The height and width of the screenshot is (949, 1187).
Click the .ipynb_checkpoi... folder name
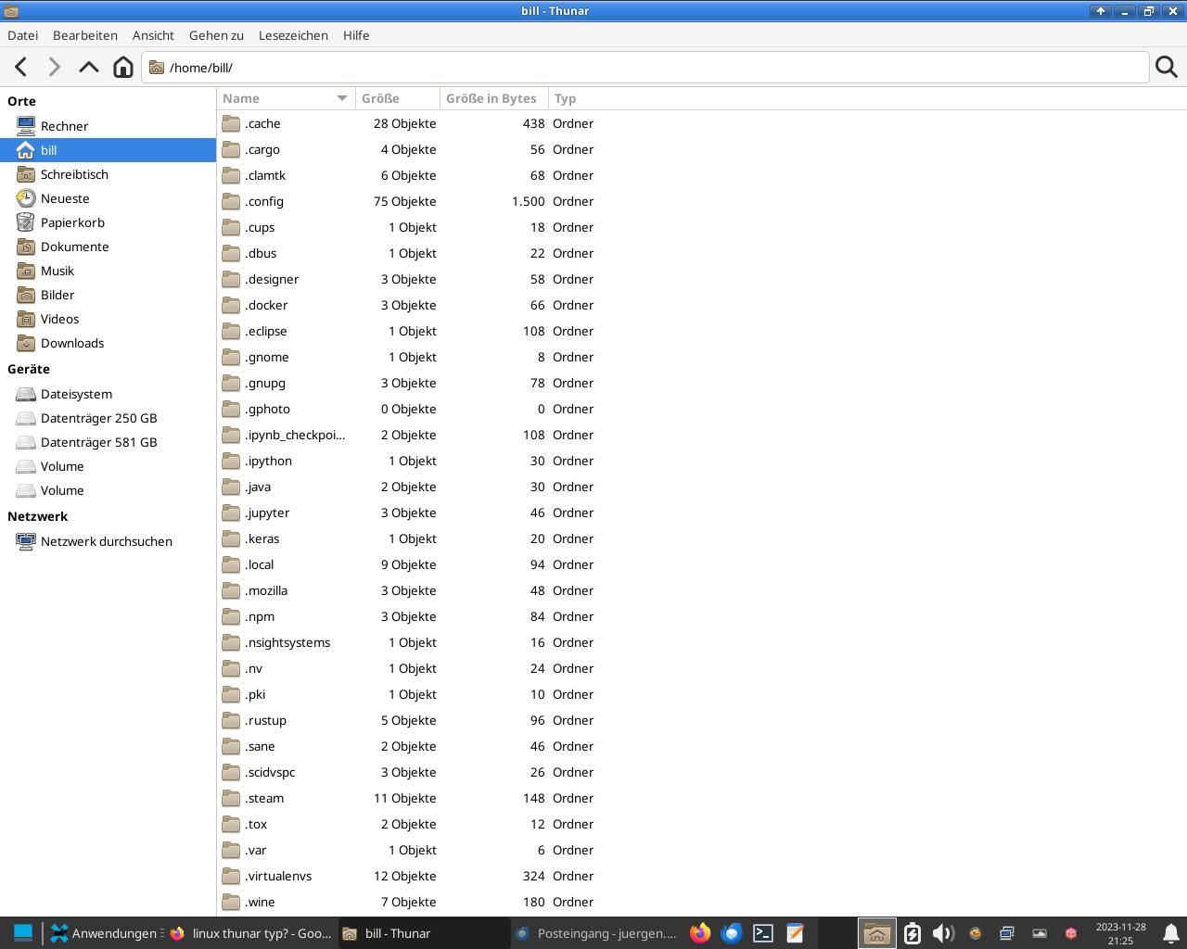(295, 435)
